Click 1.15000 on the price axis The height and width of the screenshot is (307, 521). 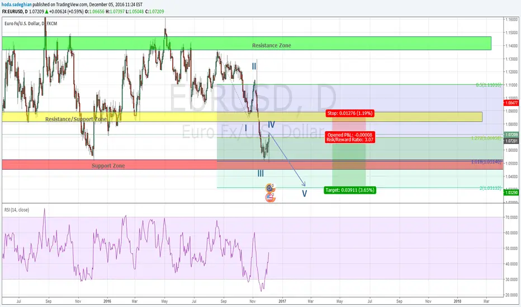(x=511, y=32)
